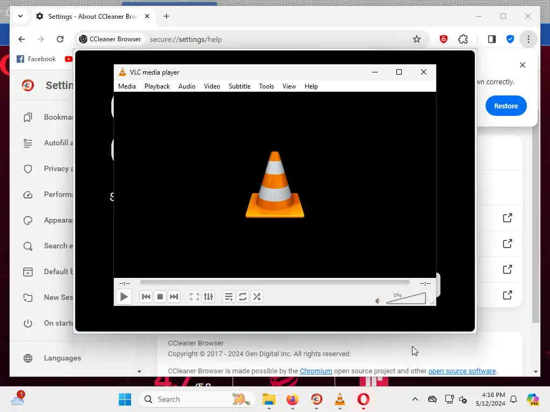550x412 pixels.
Task: Toggle VLC random shuffle
Action: click(257, 297)
